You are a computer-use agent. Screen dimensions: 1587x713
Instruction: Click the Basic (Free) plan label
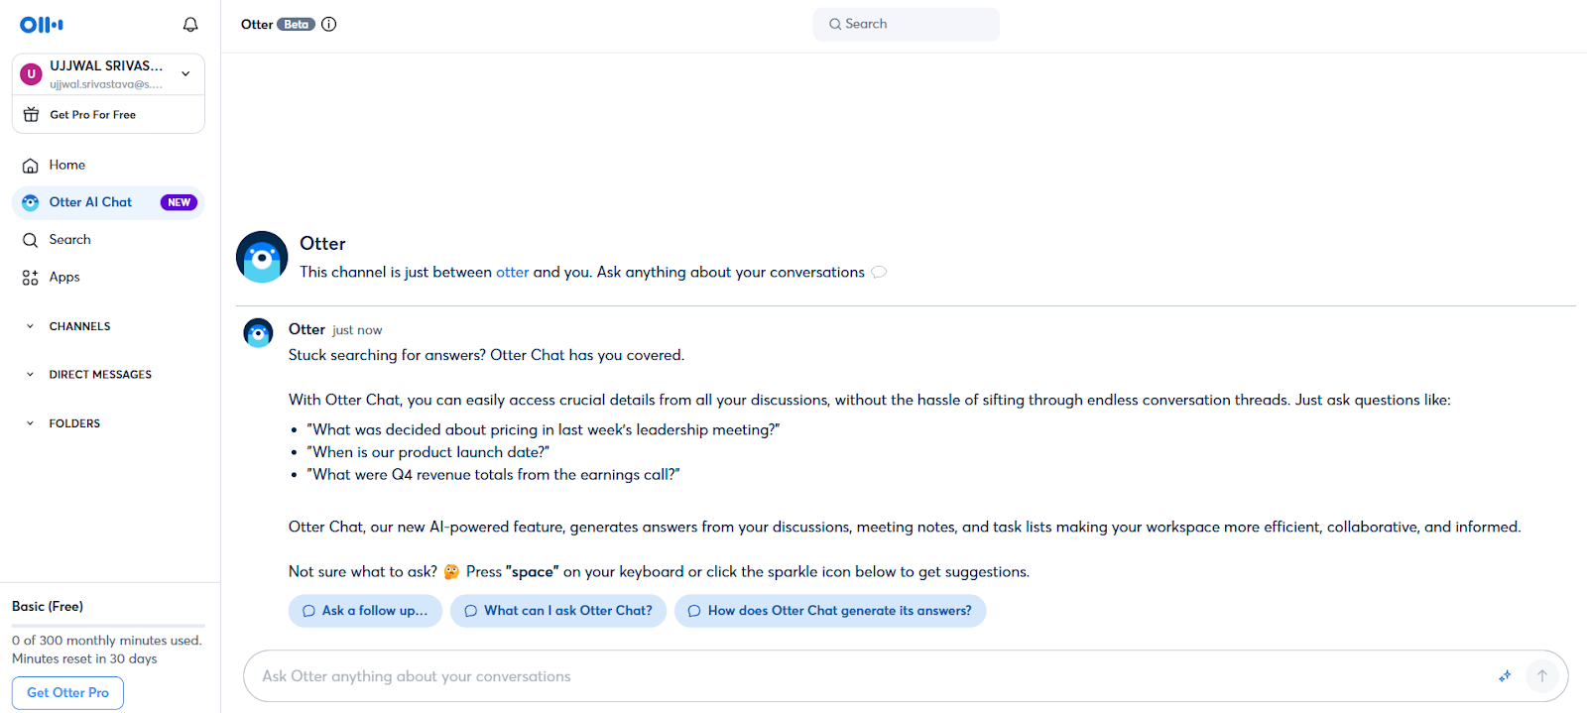(x=48, y=607)
